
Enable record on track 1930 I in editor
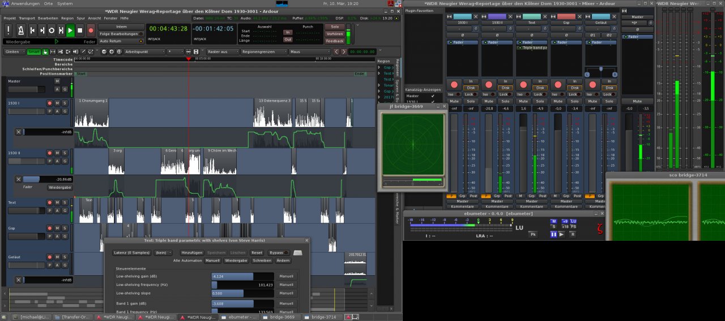(x=50, y=103)
